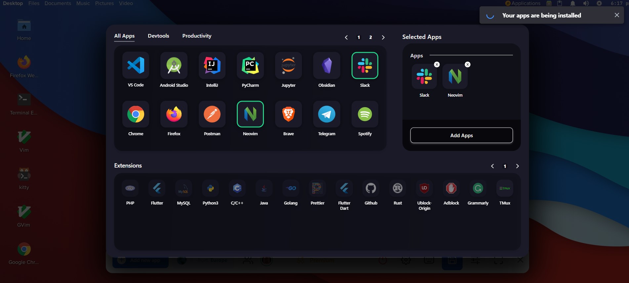Open the Devtools tab
The width and height of the screenshot is (629, 283).
[x=158, y=36]
